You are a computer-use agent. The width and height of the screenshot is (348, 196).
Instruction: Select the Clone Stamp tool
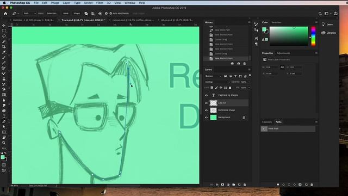tap(4, 79)
